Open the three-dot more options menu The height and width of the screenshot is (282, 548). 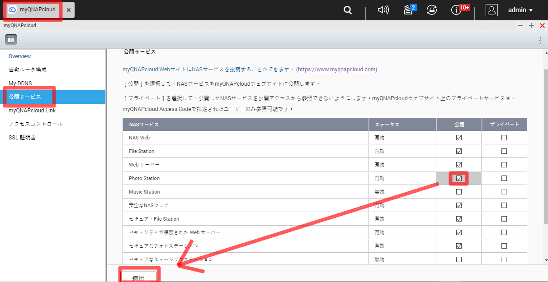coord(540,40)
